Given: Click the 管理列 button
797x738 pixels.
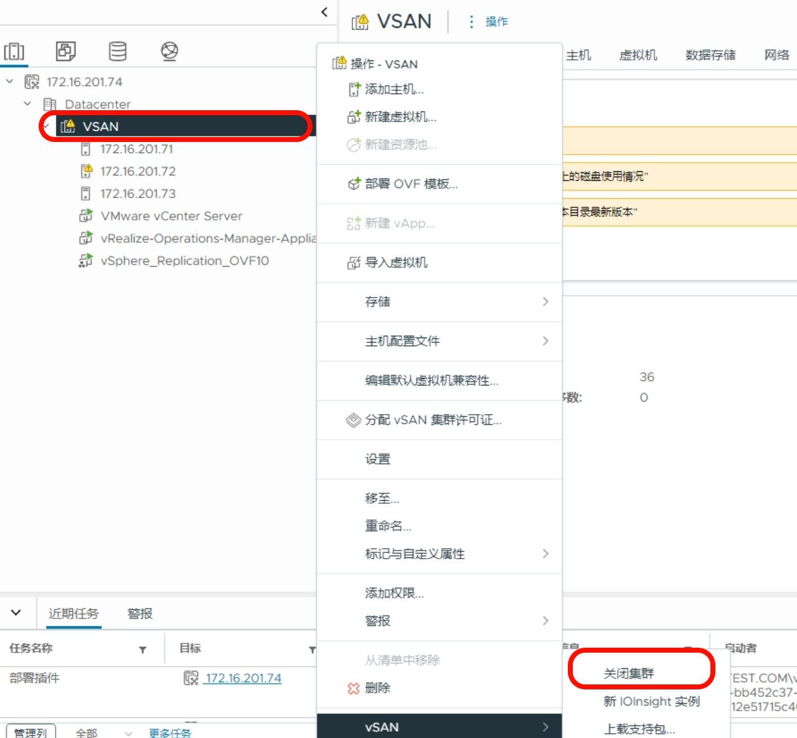Looking at the screenshot, I should click(x=31, y=732).
